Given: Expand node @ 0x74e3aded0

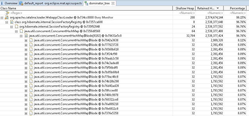Looking at the screenshot, I should 26,63.
